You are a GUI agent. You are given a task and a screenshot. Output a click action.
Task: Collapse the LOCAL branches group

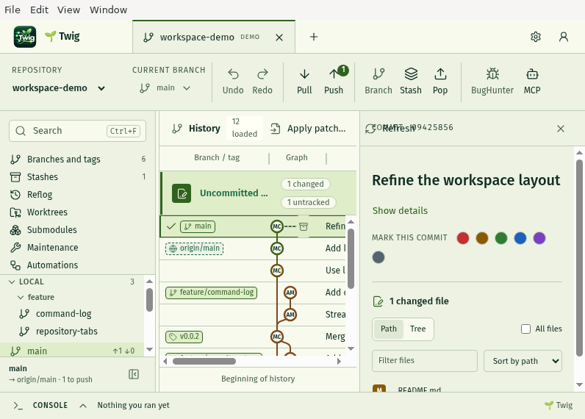pyautogui.click(x=12, y=282)
